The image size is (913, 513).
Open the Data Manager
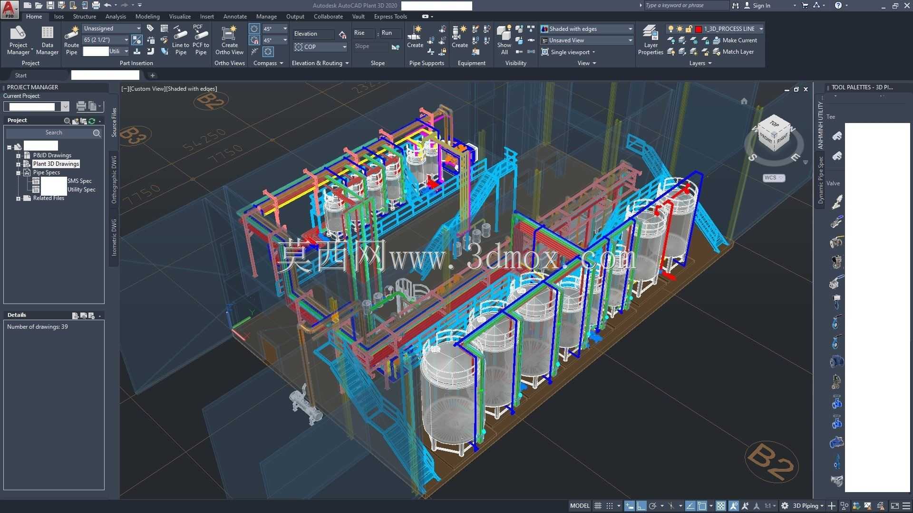click(x=47, y=41)
